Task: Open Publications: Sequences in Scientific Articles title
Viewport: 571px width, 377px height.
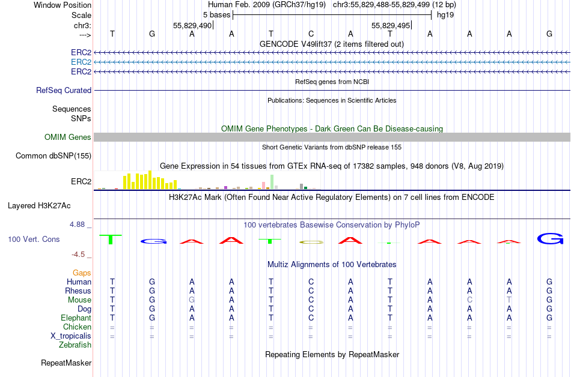Action: pos(332,100)
